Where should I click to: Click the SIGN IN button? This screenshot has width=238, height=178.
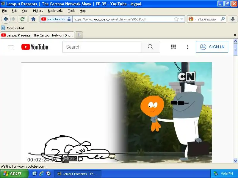tap(212, 47)
